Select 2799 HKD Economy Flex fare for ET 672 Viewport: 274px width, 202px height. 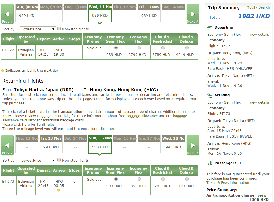tap(139, 48)
